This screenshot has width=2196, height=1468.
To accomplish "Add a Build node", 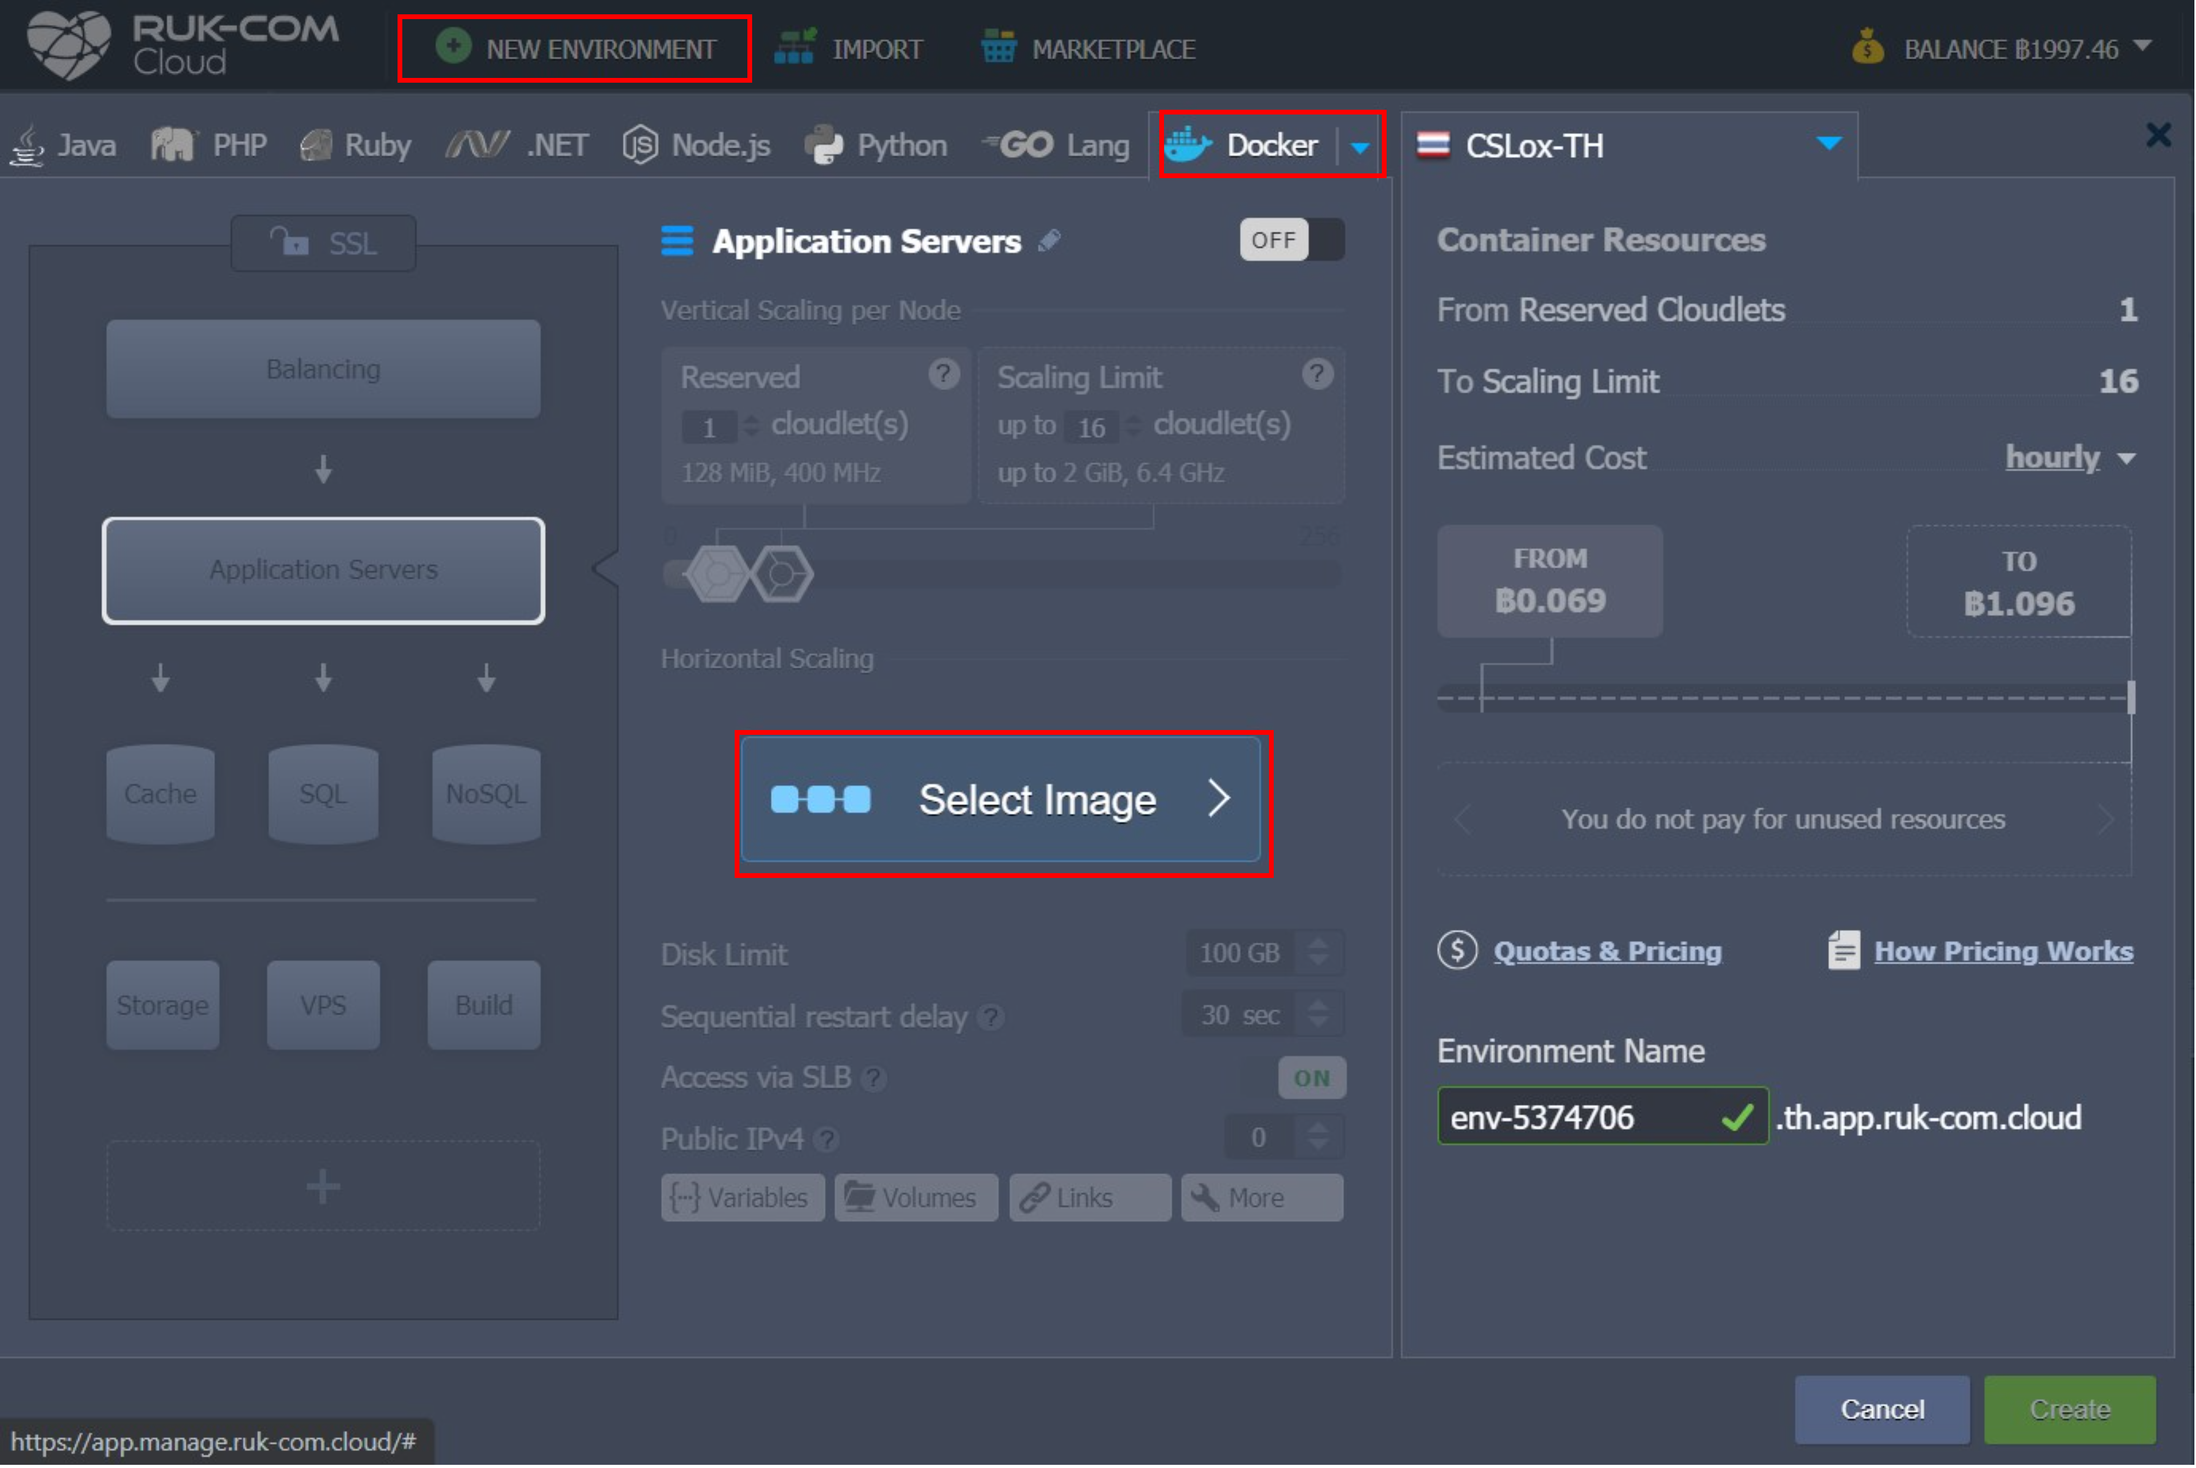I will 484,1005.
